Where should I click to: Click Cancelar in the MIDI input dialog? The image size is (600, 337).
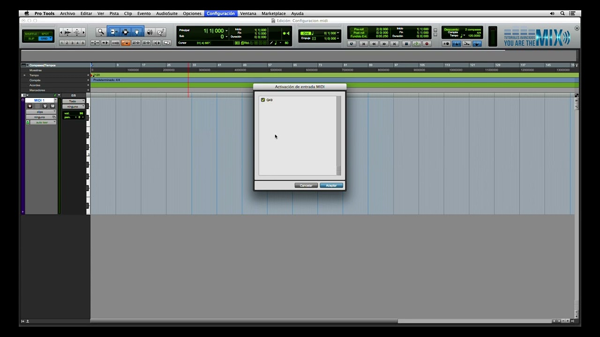pos(306,185)
